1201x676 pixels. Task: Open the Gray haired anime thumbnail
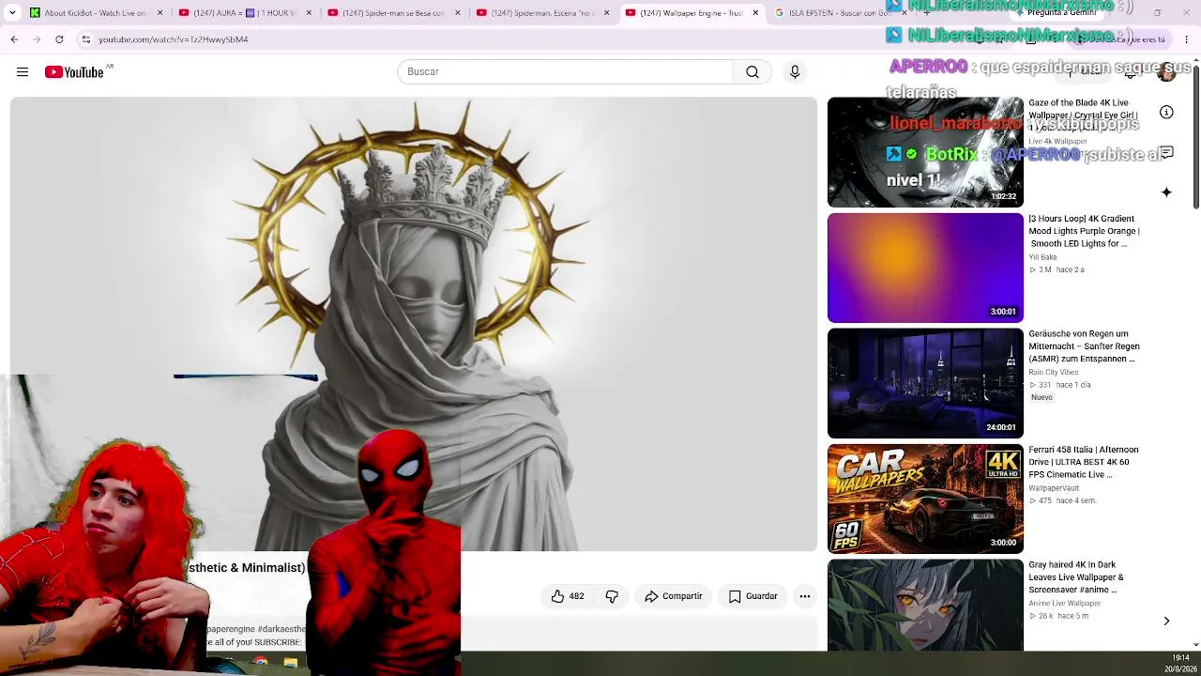point(925,605)
